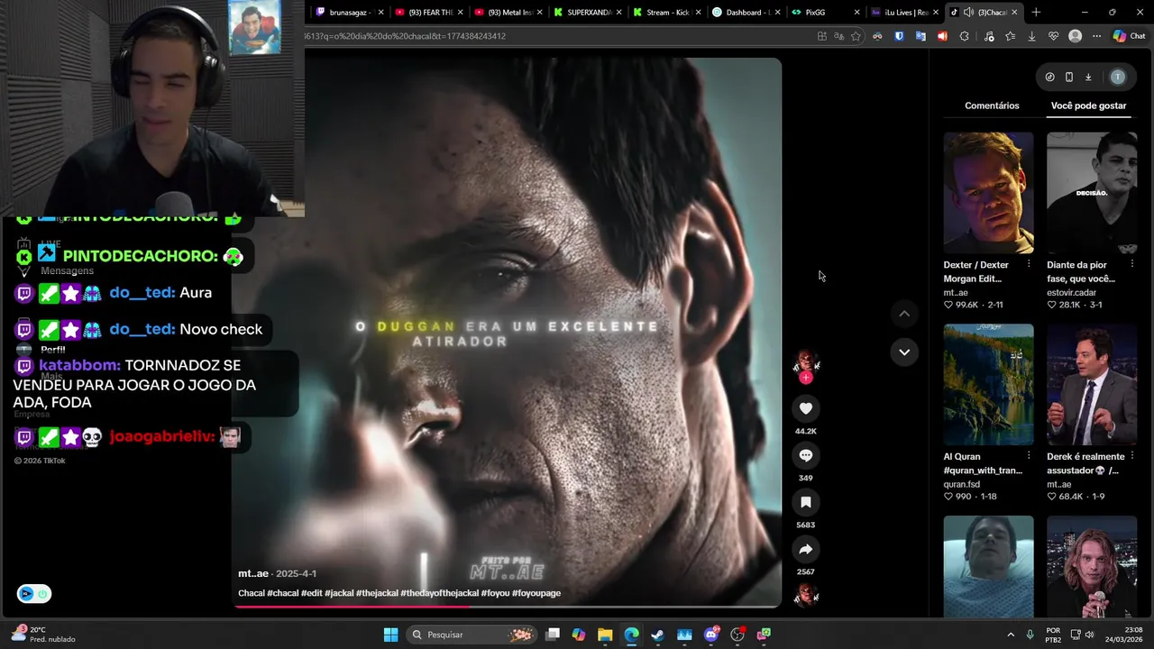Image resolution: width=1154 pixels, height=649 pixels.
Task: Click the browser favorite star icon
Action: coord(856,36)
